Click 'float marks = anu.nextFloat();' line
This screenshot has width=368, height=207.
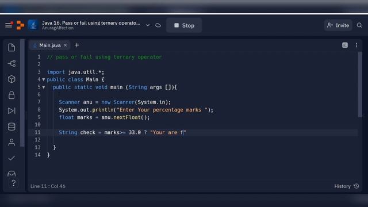click(x=104, y=117)
